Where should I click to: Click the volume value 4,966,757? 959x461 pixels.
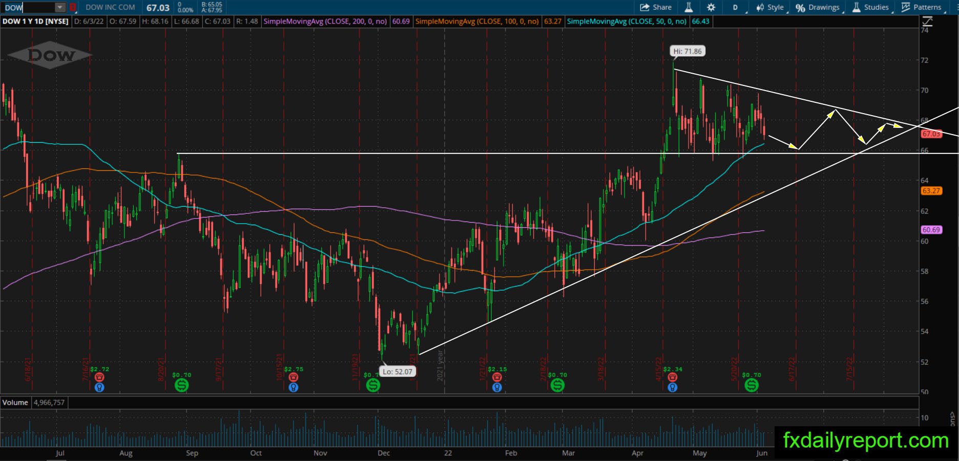tap(49, 403)
